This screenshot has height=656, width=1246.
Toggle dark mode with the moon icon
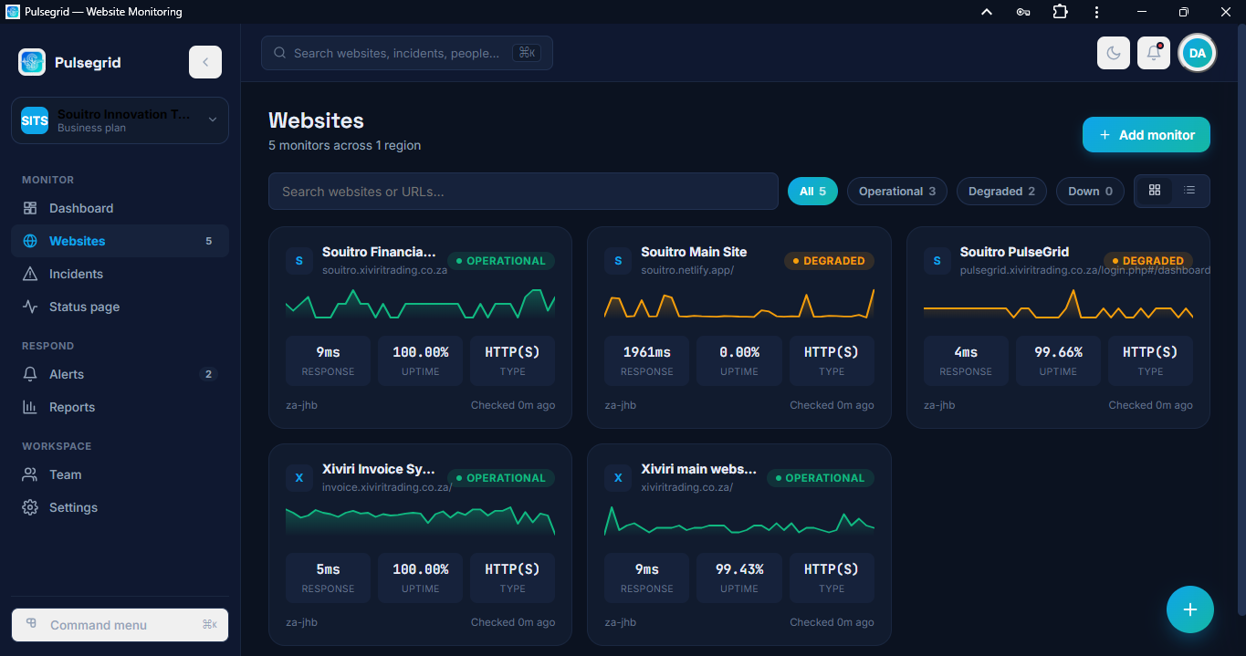point(1114,53)
